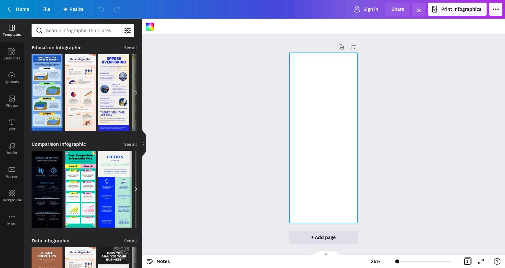505x268 pixels.
Task: Click the + Add page button
Action: pyautogui.click(x=324, y=237)
